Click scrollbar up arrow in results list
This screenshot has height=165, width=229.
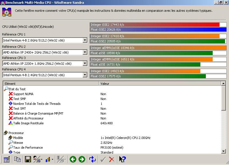pos(224,83)
